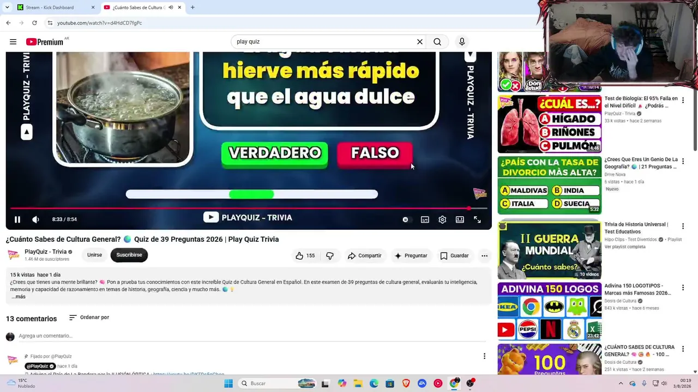Screen dimensions: 698x392
Task: Open the YouTube guide hamburger menu
Action: [x=13, y=42]
